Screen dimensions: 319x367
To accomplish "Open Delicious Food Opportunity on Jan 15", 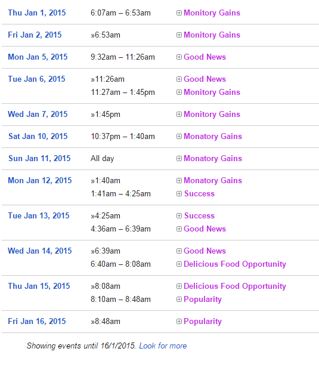I will click(x=235, y=286).
